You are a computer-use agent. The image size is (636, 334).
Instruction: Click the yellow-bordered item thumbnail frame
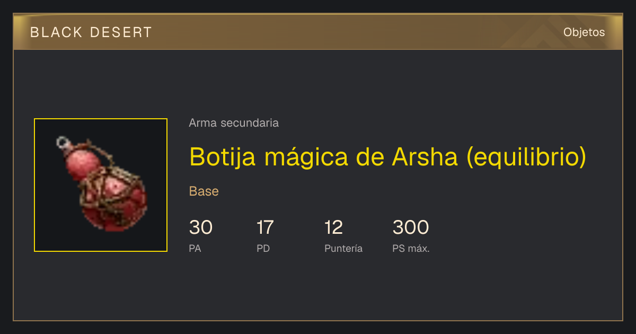tap(101, 185)
